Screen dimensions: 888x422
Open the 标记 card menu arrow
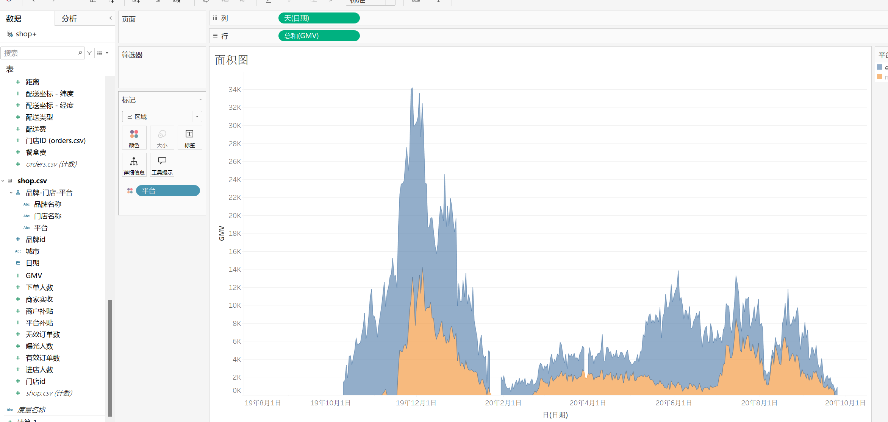pyautogui.click(x=200, y=100)
